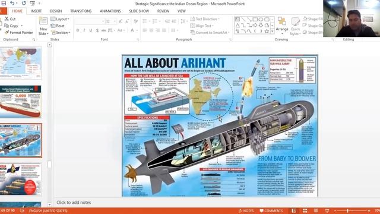Click the Bullets list icon
Viewport: 380px width, 214px height.
click(x=145, y=21)
